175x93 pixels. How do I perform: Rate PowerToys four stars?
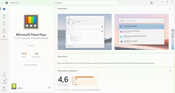click(67, 90)
